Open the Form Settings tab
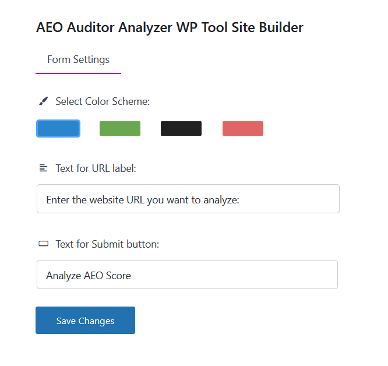The image size is (388, 366). pyautogui.click(x=78, y=59)
